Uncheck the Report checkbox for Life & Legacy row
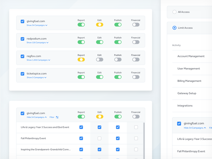This screenshot has height=159, width=212. [x=81, y=127]
